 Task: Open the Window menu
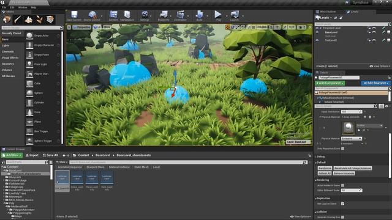coord(23,7)
